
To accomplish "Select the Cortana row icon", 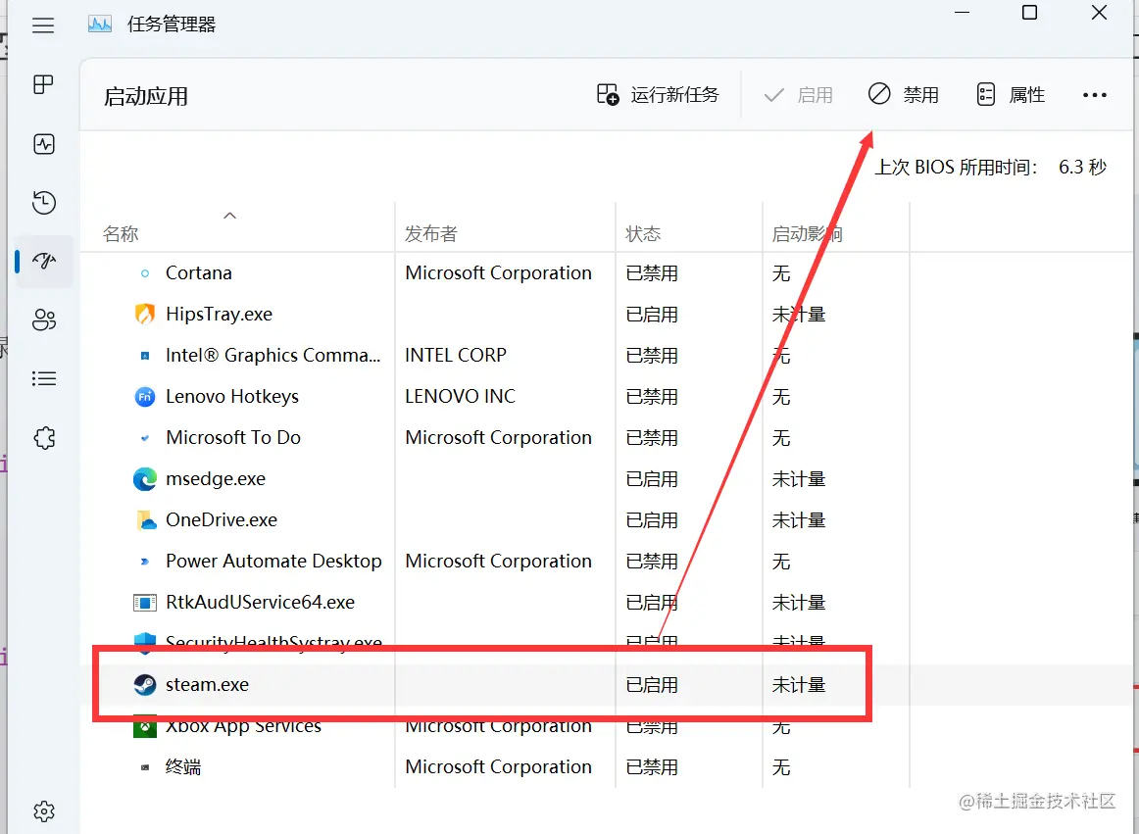I will click(x=144, y=273).
